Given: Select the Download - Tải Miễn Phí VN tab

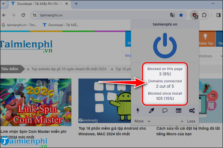Looking at the screenshot, I should pos(40,4).
